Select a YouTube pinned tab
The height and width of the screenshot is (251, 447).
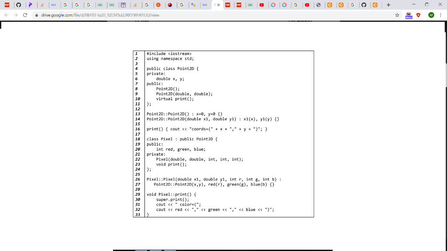[x=261, y=4]
